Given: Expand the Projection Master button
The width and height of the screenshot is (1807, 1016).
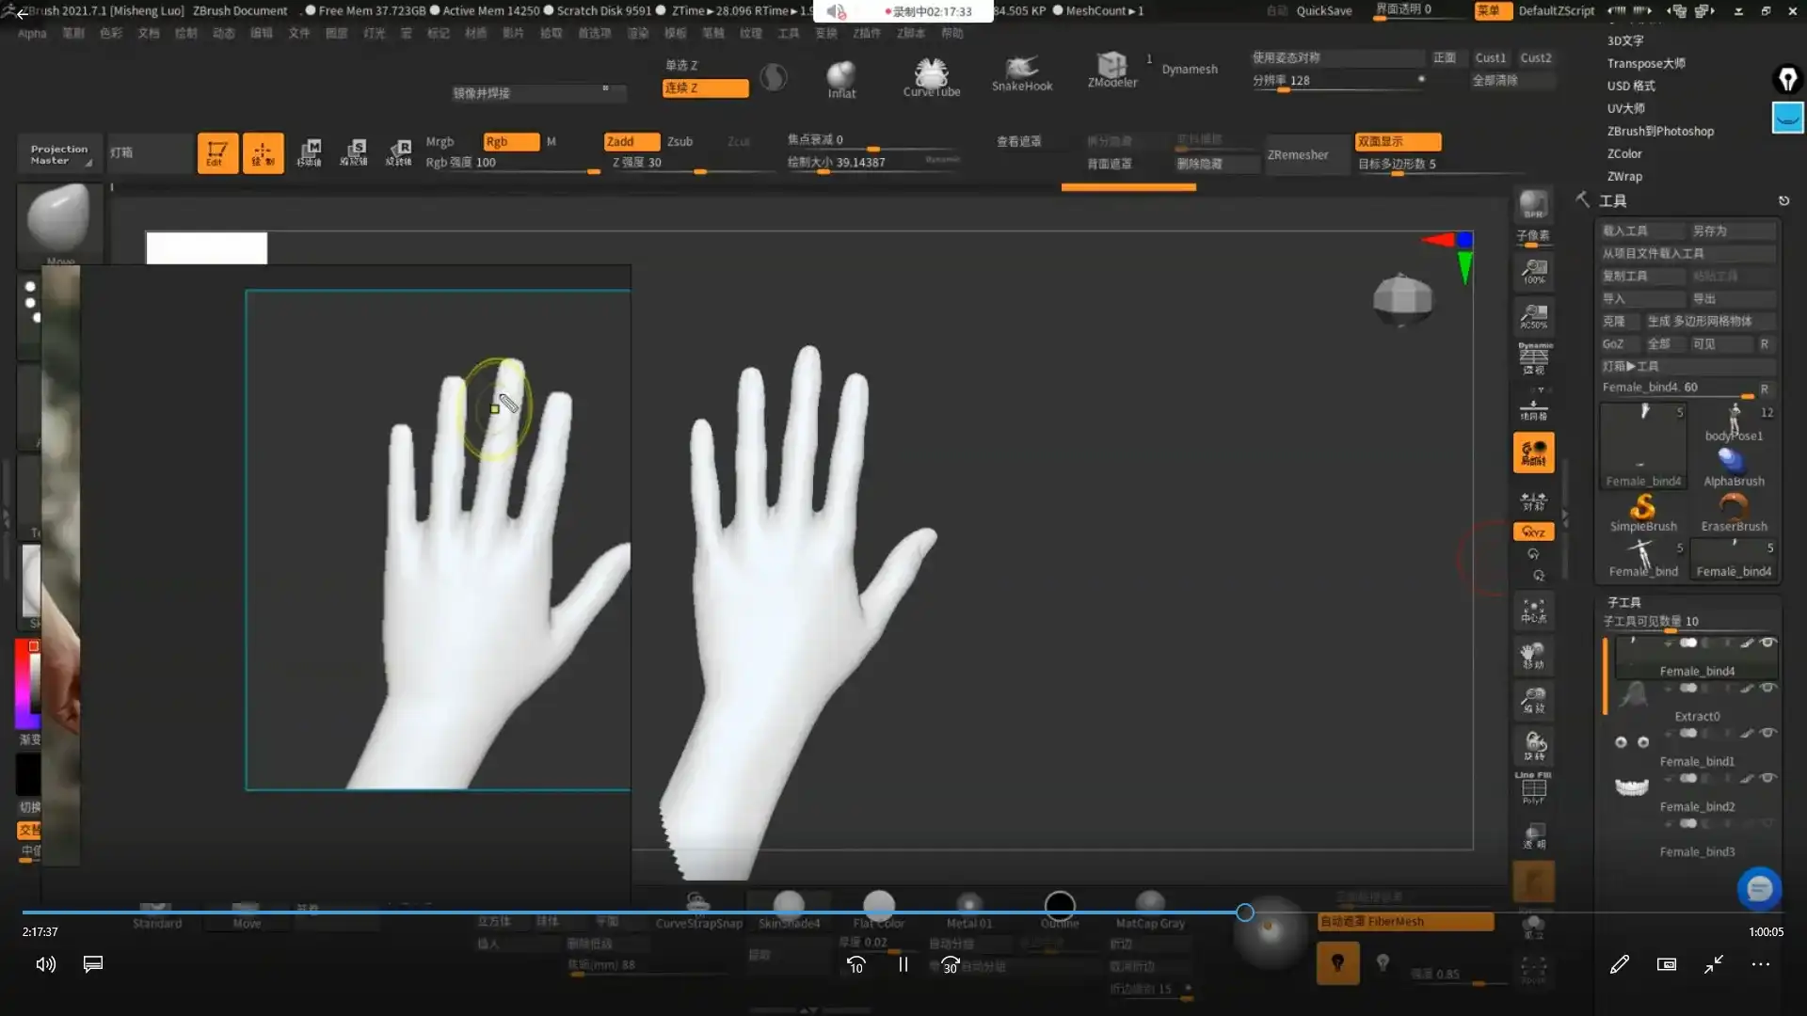Looking at the screenshot, I should [59, 154].
